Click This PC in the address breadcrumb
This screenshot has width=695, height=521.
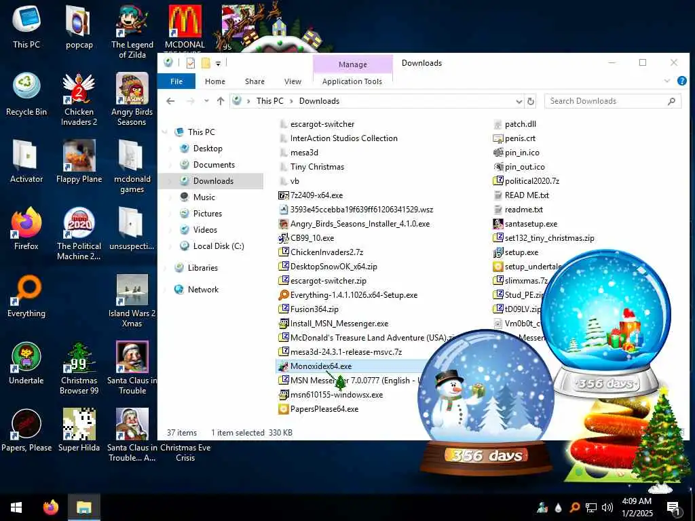pos(269,101)
